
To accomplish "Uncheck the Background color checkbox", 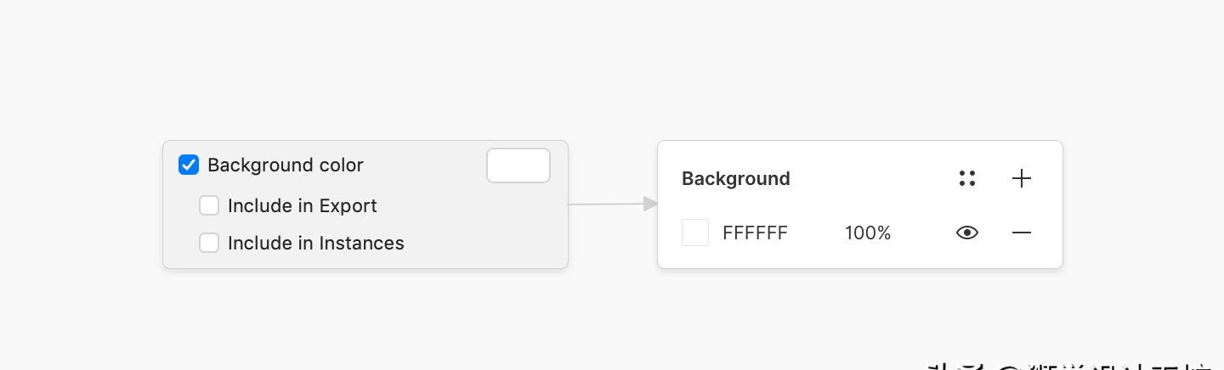I will point(189,165).
